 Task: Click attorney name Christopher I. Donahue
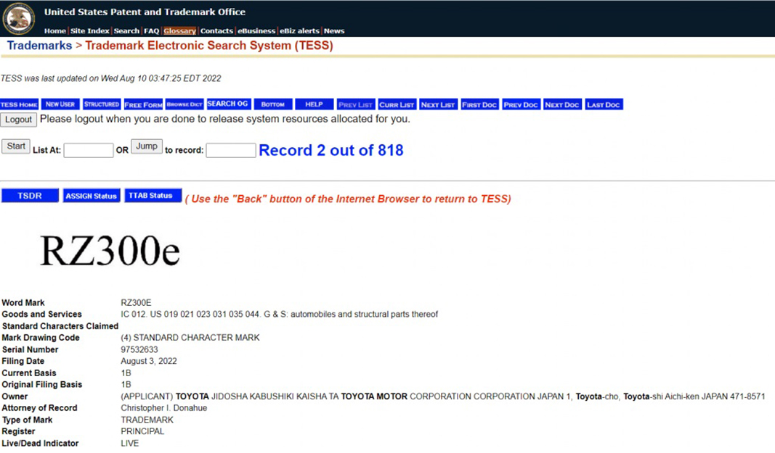163,408
